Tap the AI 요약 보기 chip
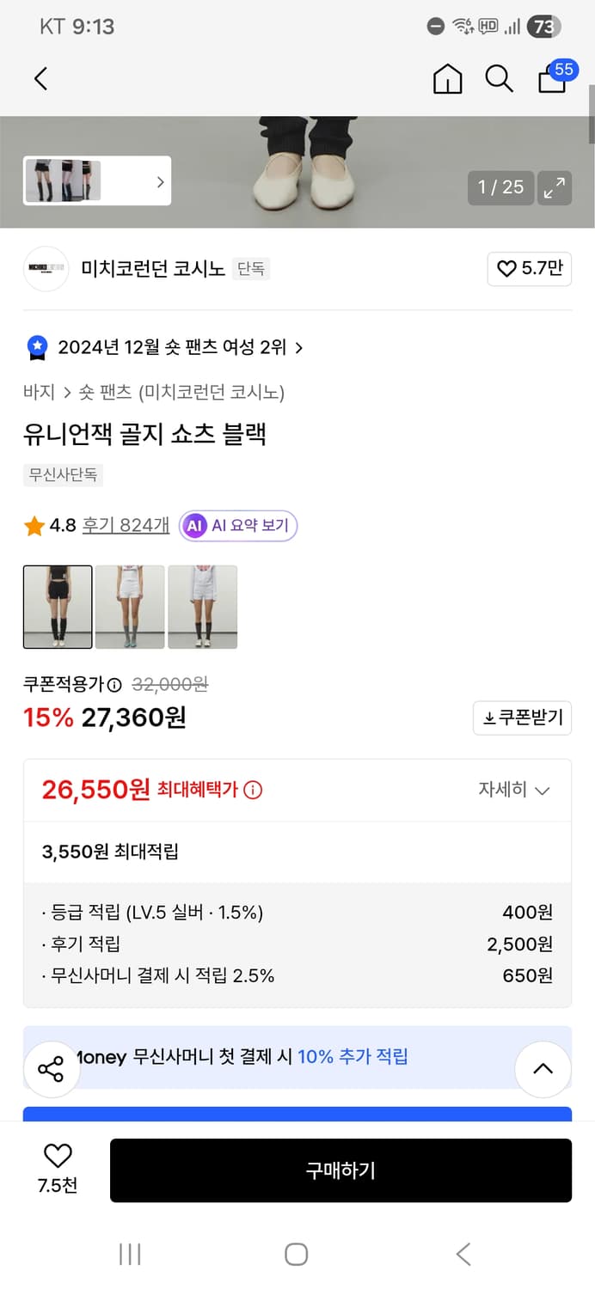Viewport: 595px width, 1289px height. [237, 525]
